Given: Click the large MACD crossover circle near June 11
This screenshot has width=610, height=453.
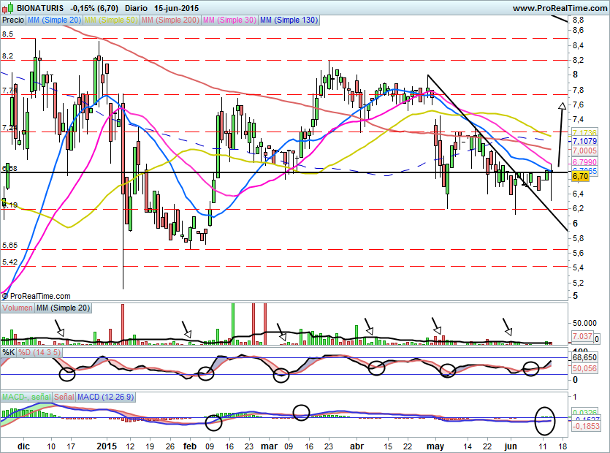Looking at the screenshot, I should point(545,420).
